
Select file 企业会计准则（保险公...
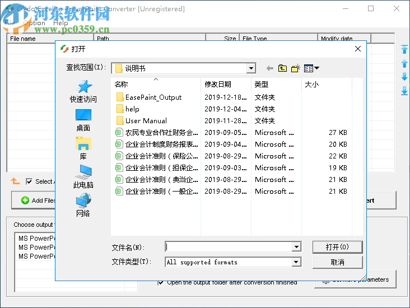pyautogui.click(x=157, y=156)
